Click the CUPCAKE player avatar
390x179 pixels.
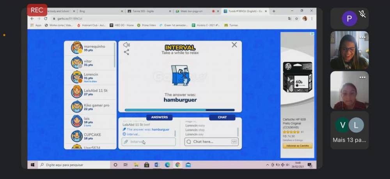77,136
